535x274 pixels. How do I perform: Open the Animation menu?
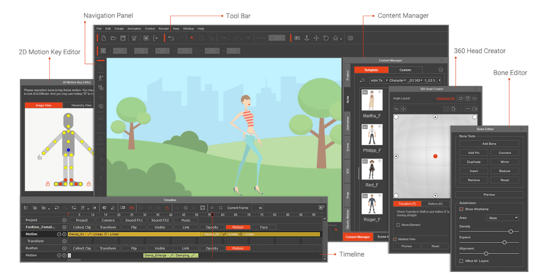[133, 28]
